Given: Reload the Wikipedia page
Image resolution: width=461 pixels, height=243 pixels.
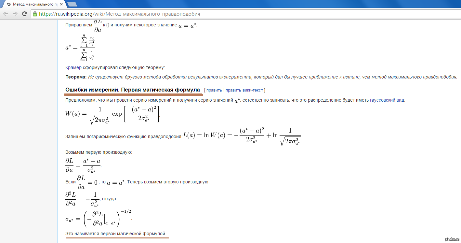Looking at the screenshot, I should tap(24, 14).
